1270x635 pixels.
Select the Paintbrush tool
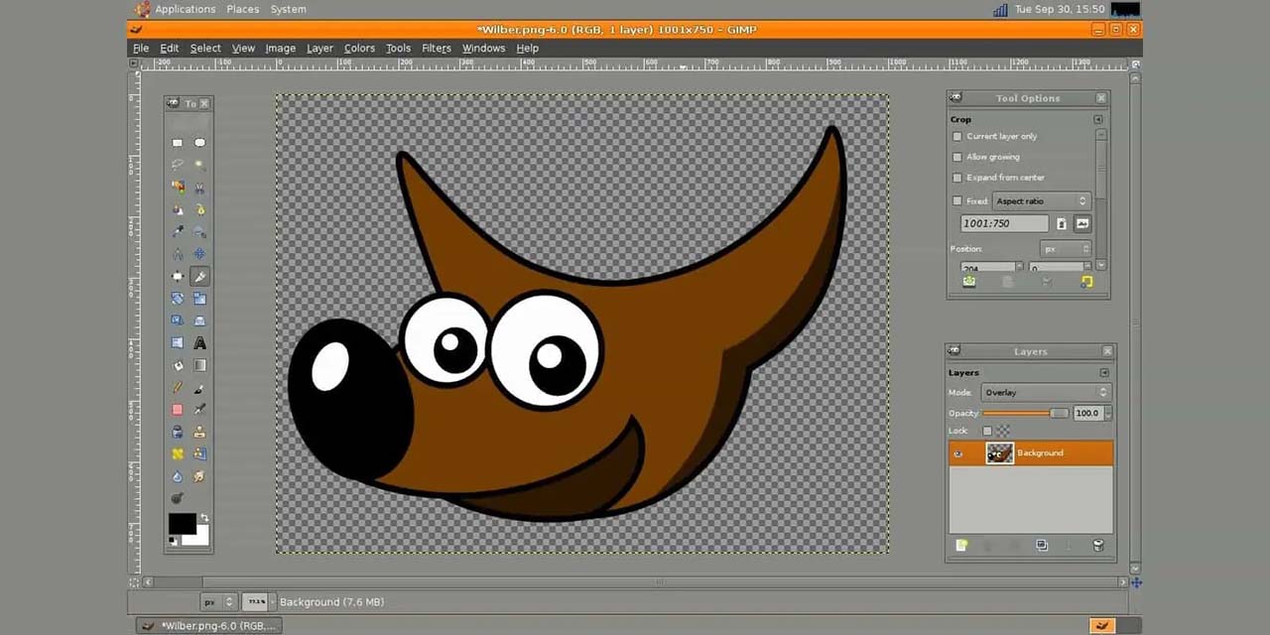click(x=199, y=387)
